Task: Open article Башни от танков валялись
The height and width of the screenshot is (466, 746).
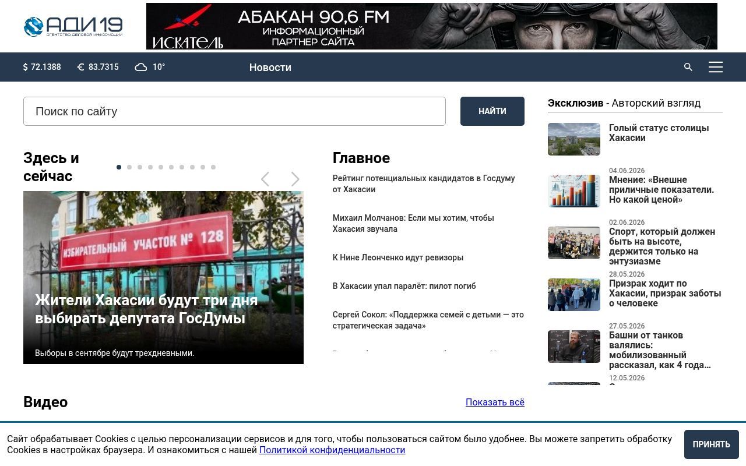Action: (660, 350)
